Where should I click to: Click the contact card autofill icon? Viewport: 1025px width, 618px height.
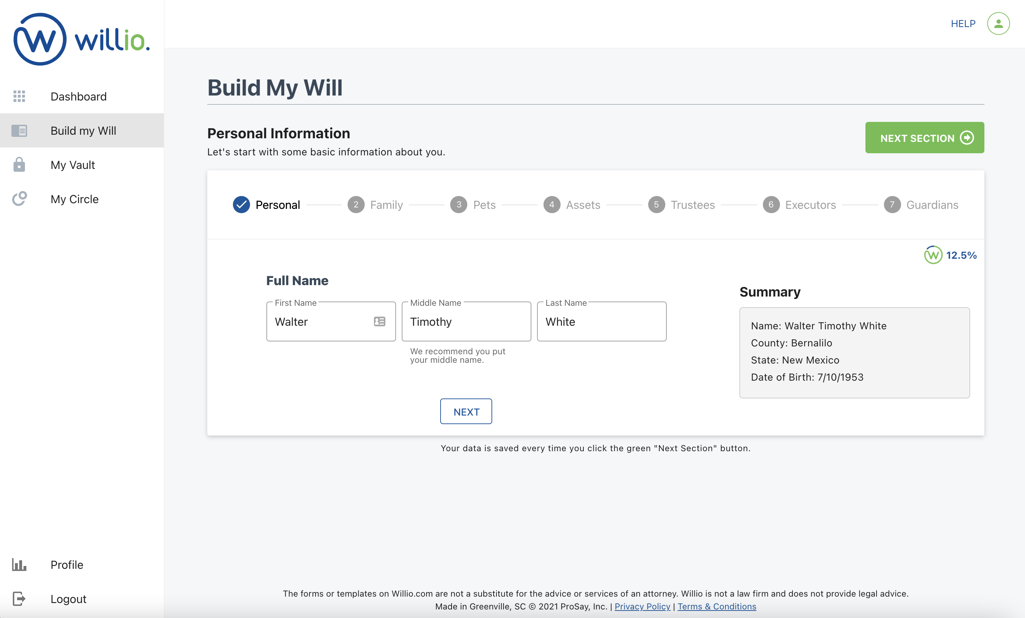click(379, 322)
